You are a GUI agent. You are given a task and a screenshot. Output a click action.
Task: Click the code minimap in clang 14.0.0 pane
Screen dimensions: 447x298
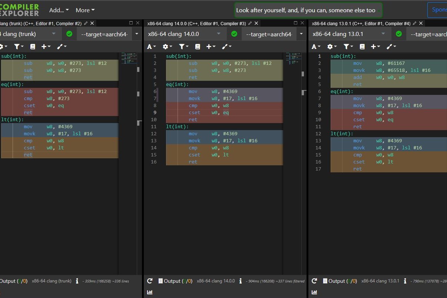coord(293,59)
